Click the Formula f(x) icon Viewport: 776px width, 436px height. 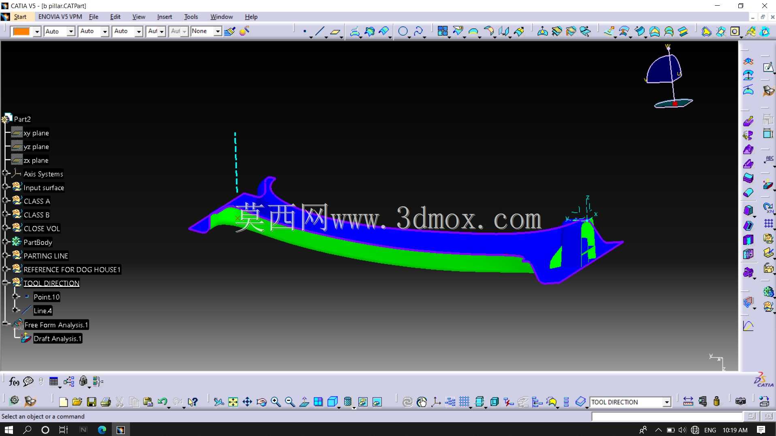pyautogui.click(x=14, y=381)
